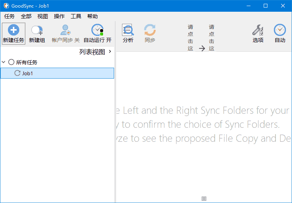292x203 pixels.
Task: Open 帐户同步 account sync icon
Action: pos(65,30)
